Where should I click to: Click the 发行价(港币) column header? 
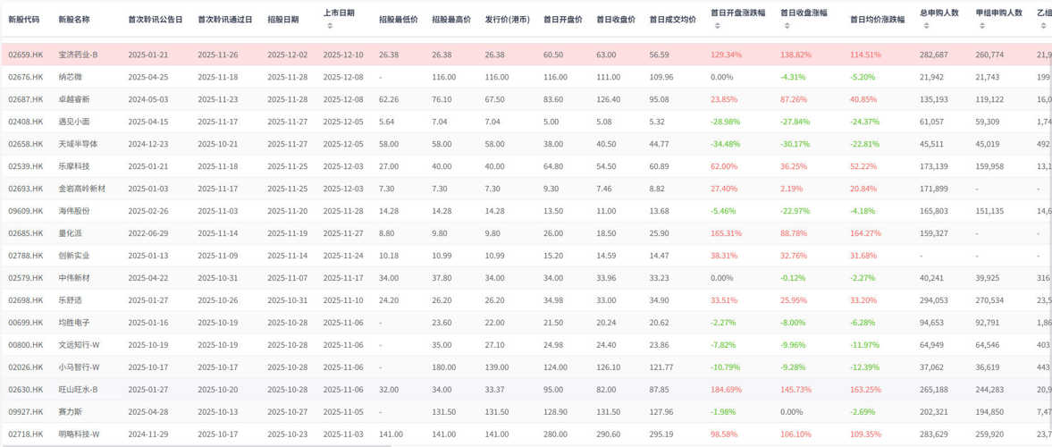507,21
